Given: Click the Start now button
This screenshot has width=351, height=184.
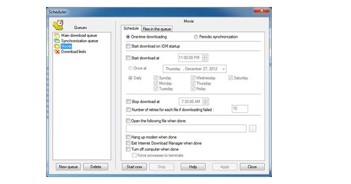Looking at the screenshot, I should (134, 167).
